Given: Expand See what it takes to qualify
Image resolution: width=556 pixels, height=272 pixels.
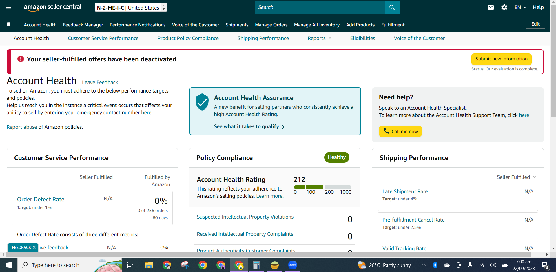Looking at the screenshot, I should [x=249, y=126].
